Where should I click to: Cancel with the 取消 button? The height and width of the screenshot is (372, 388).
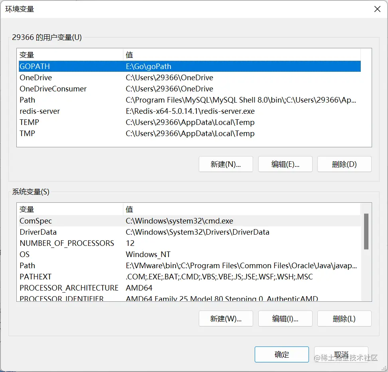coord(341,354)
